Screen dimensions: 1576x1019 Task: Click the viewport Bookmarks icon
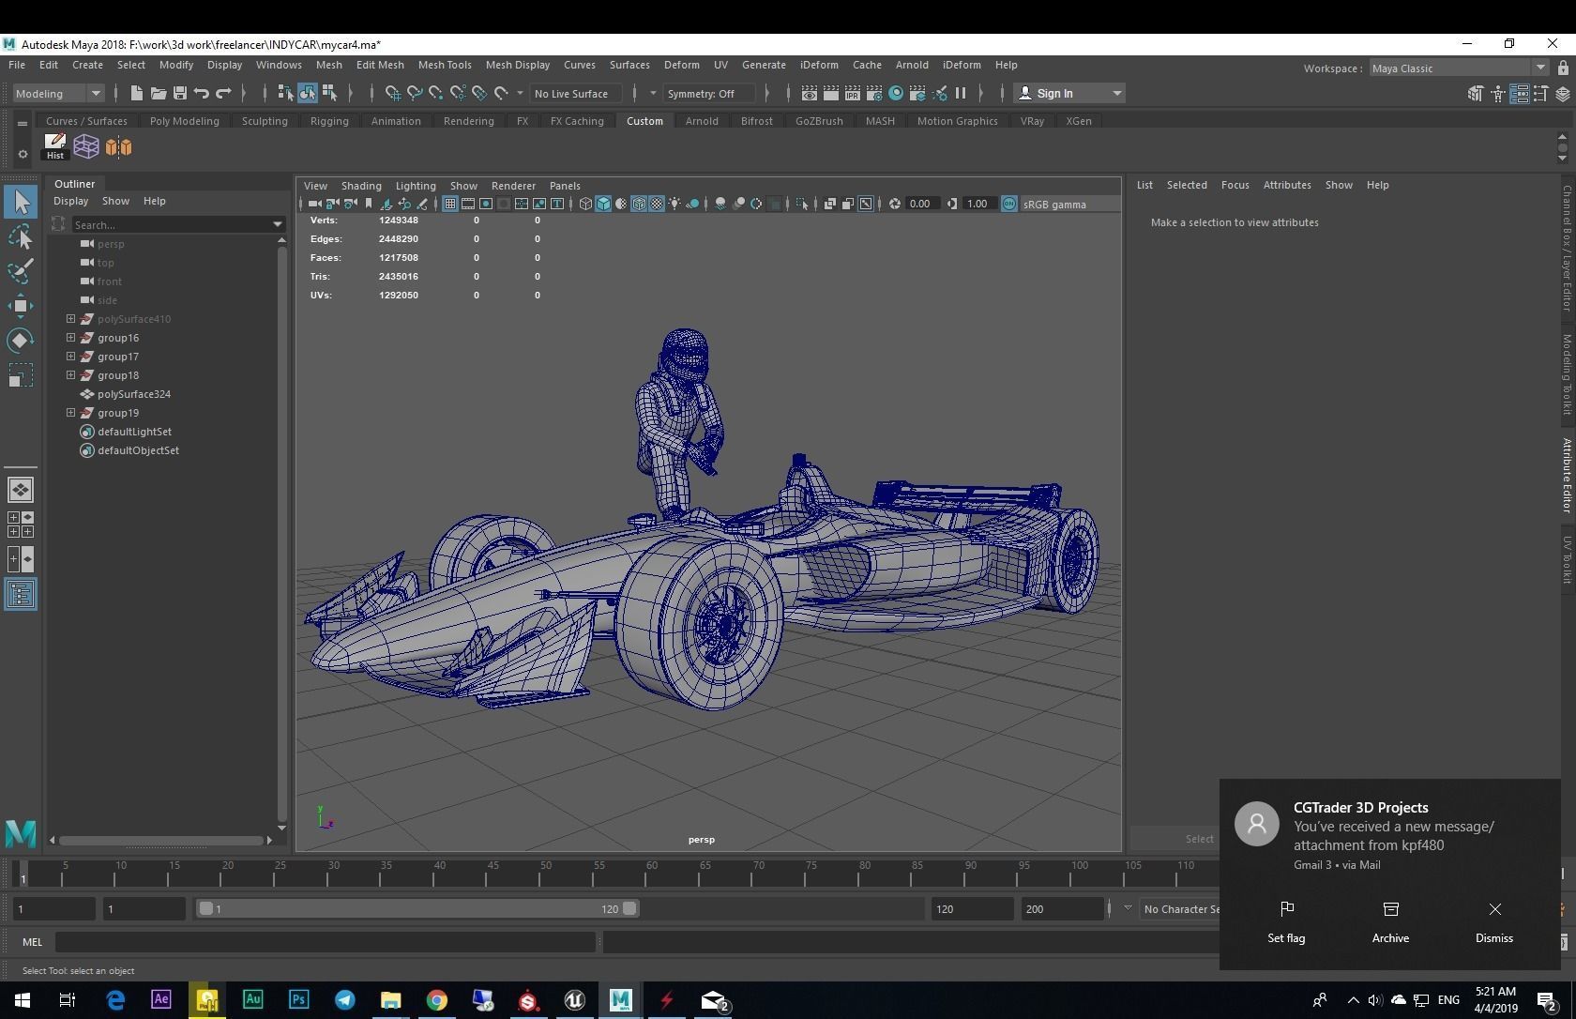(x=369, y=204)
